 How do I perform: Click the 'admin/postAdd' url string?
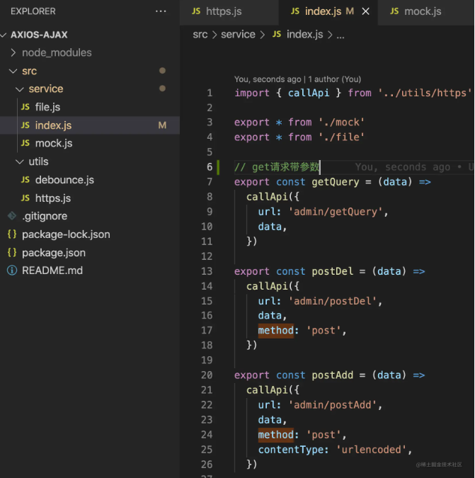click(333, 405)
